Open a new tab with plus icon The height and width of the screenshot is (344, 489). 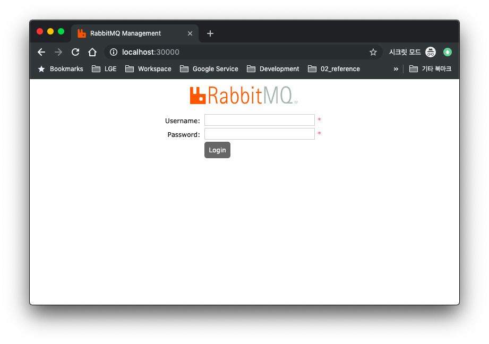(x=210, y=33)
